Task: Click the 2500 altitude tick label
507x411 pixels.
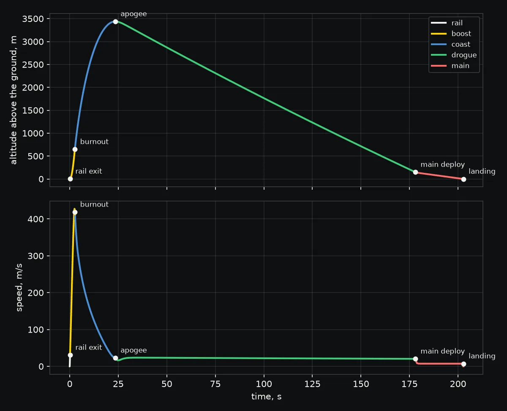Action: tap(32, 64)
